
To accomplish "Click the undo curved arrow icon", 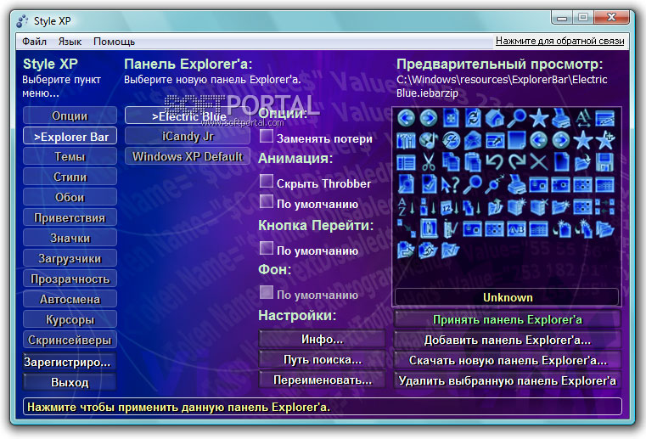I will coord(495,162).
